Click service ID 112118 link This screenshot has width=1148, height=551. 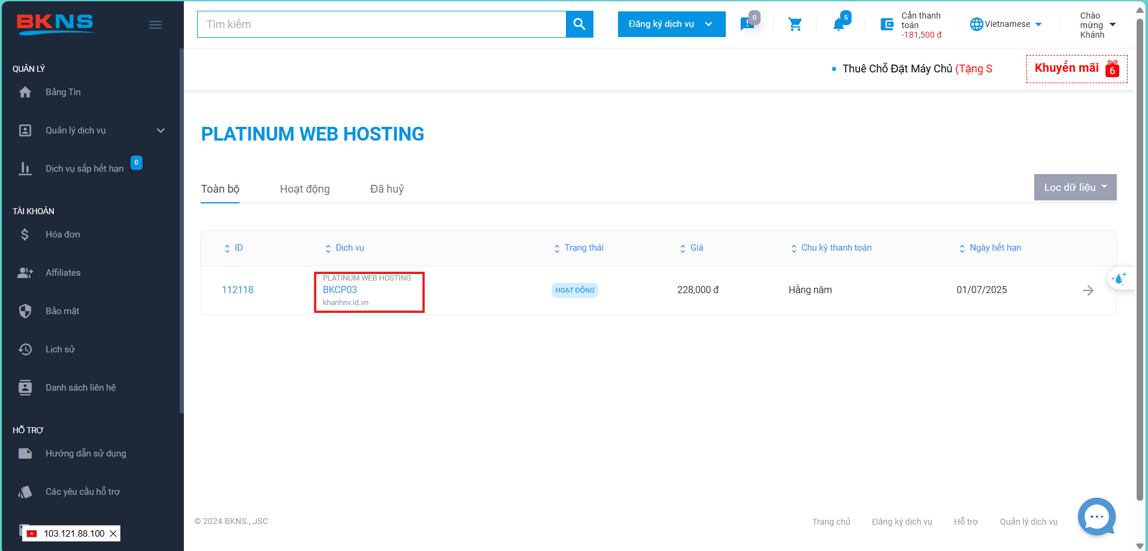pos(238,290)
